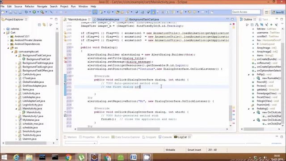
Task: Click the New file toolbar icon
Action: [3, 12]
